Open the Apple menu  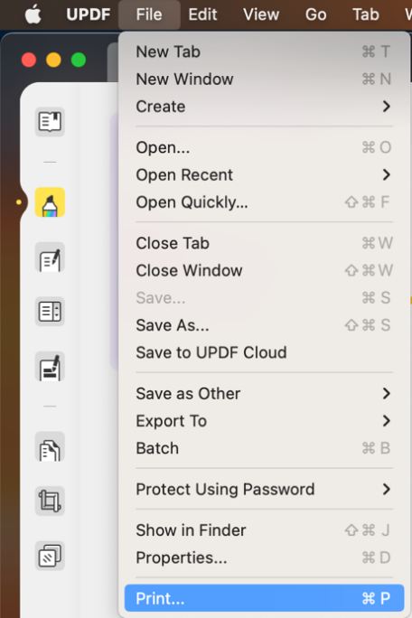pos(33,14)
